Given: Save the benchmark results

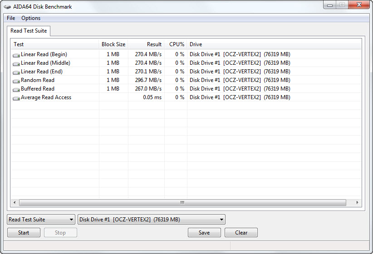Looking at the screenshot, I should point(204,233).
